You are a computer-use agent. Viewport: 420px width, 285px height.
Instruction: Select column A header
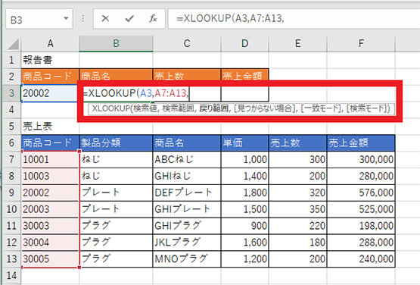click(x=50, y=43)
